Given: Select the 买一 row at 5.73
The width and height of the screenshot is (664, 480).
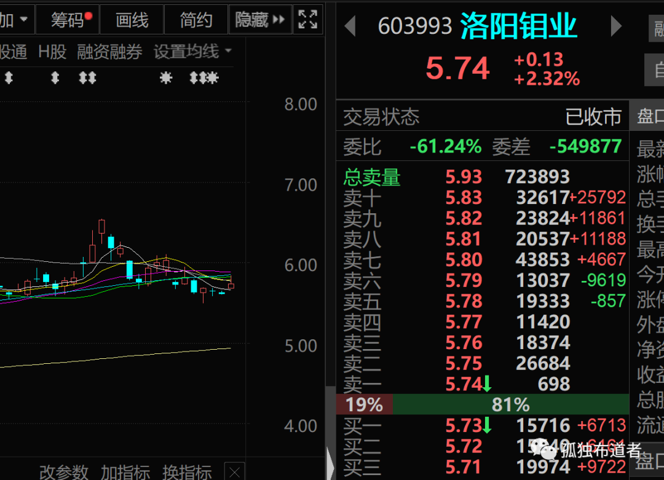Looking at the screenshot, I should 484,425.
